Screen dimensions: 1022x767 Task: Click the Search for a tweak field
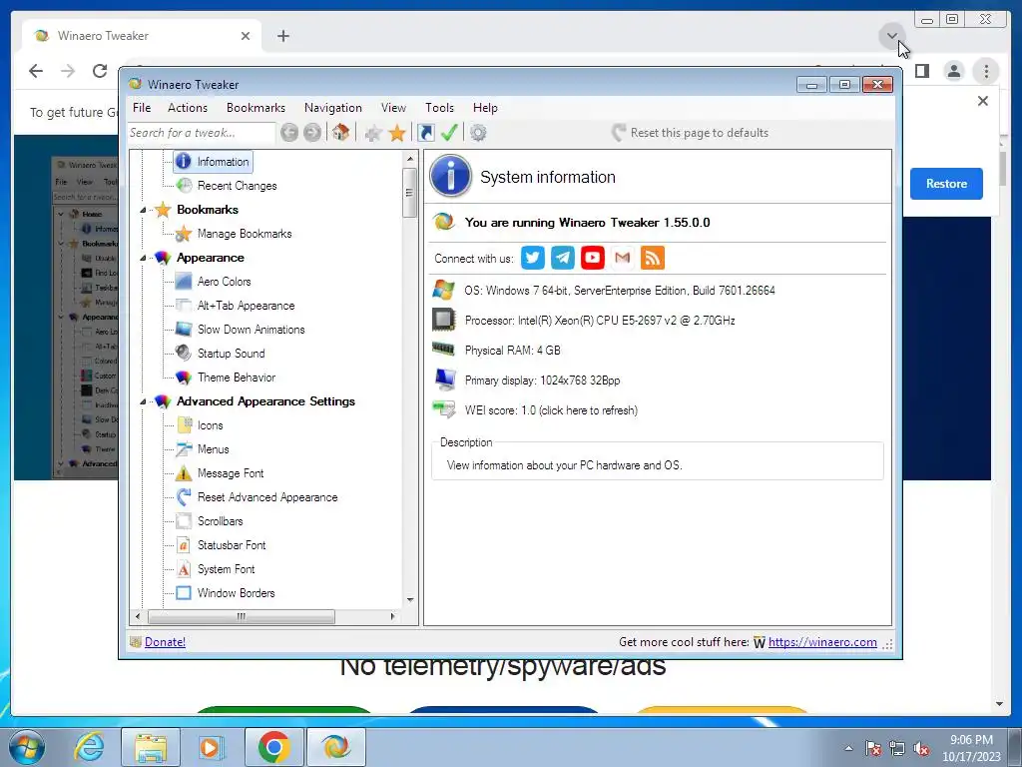coord(202,133)
